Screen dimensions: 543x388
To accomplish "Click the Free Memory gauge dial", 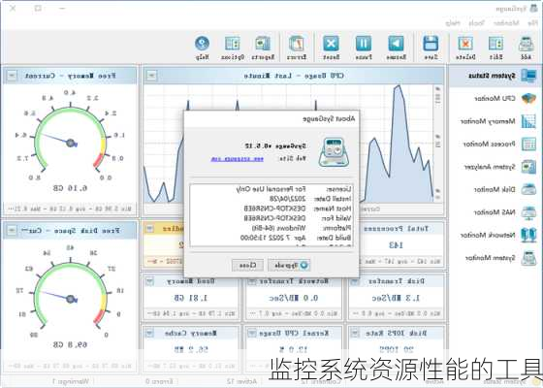I will 70,142.
